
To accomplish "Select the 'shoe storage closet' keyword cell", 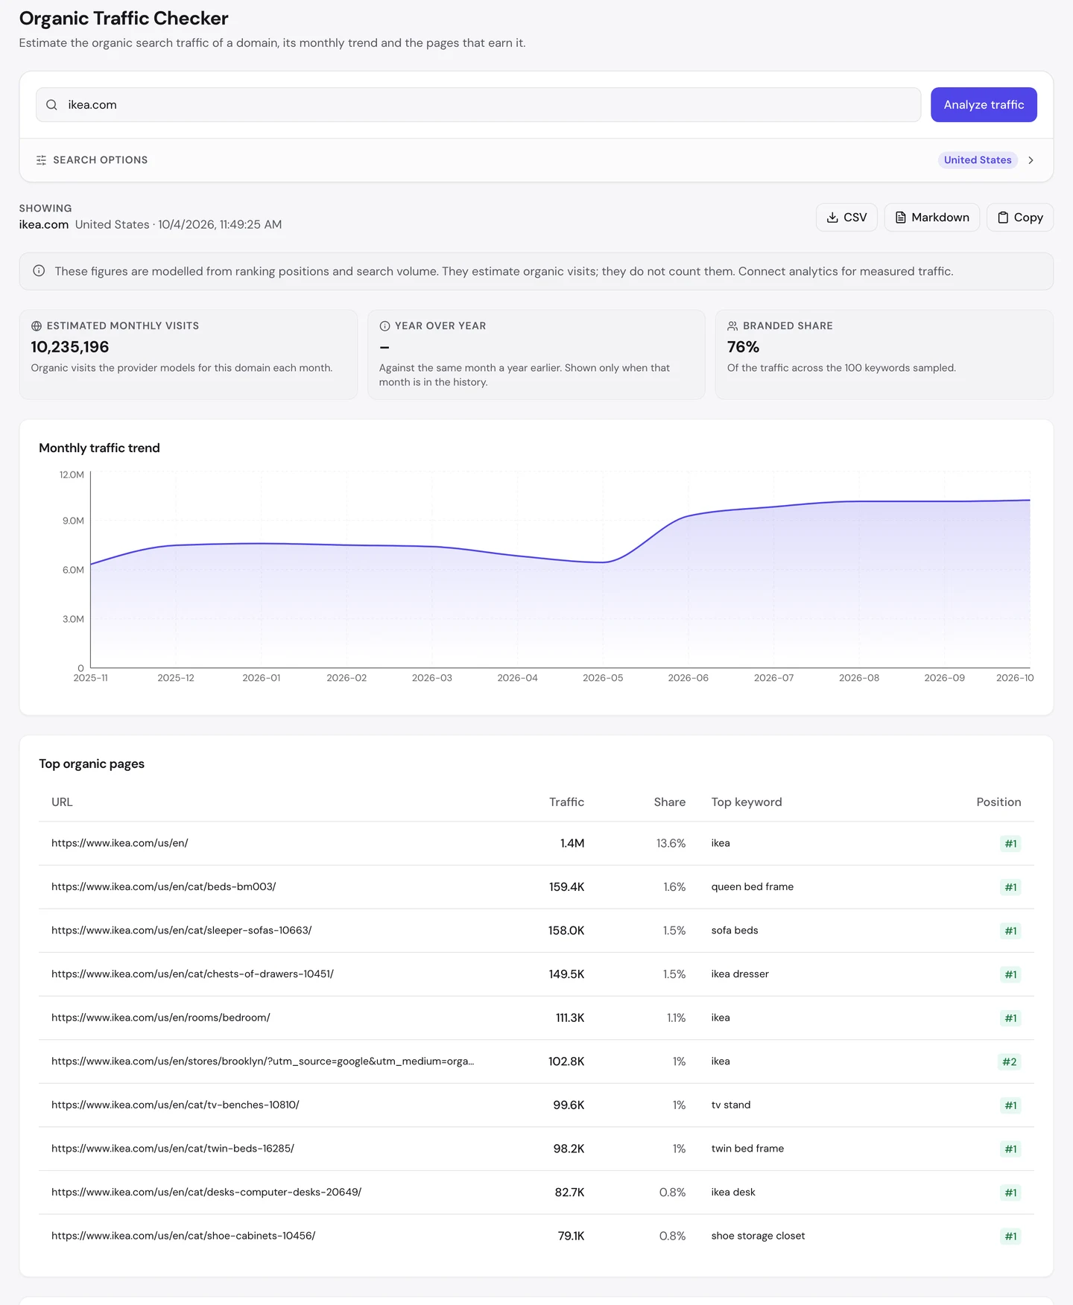I will 758,1236.
